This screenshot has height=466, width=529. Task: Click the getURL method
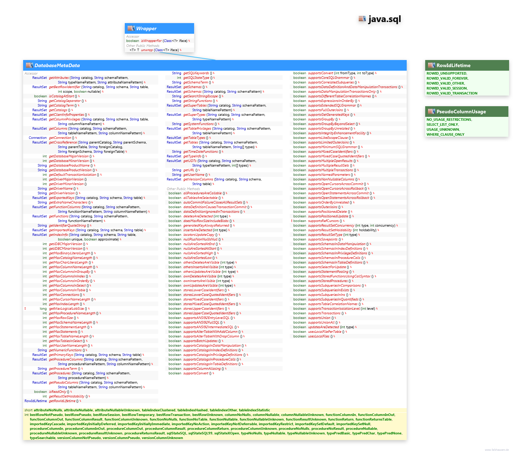[x=189, y=170]
